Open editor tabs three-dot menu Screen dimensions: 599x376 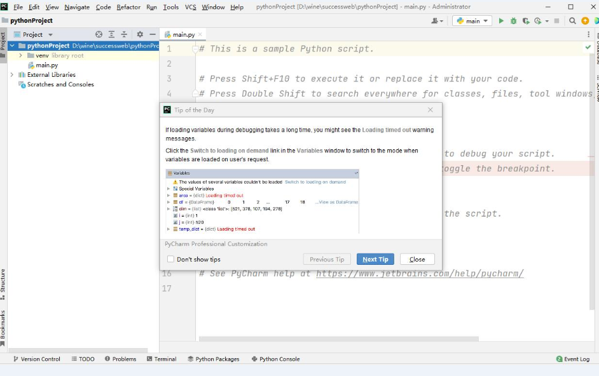click(588, 34)
